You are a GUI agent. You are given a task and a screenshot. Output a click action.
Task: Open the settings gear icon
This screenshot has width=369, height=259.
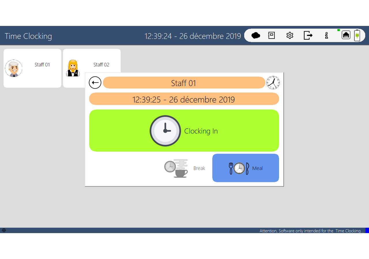tap(289, 35)
